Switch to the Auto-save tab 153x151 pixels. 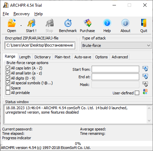click(x=83, y=57)
